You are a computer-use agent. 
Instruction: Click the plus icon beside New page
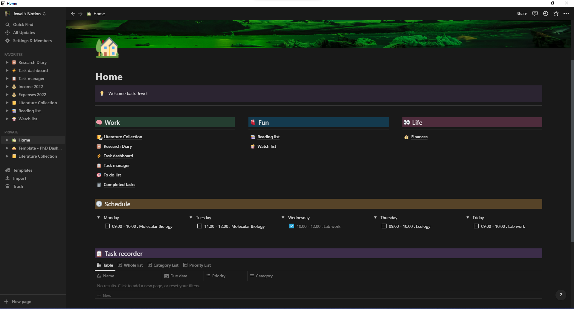[x=6, y=302]
